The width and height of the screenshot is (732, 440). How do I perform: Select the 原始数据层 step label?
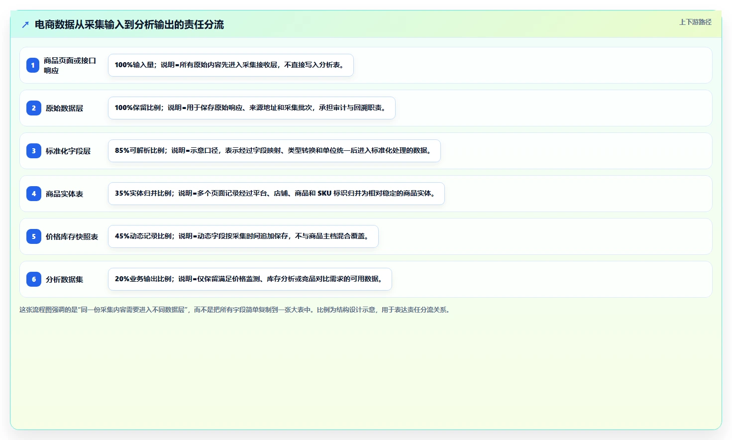tap(64, 108)
